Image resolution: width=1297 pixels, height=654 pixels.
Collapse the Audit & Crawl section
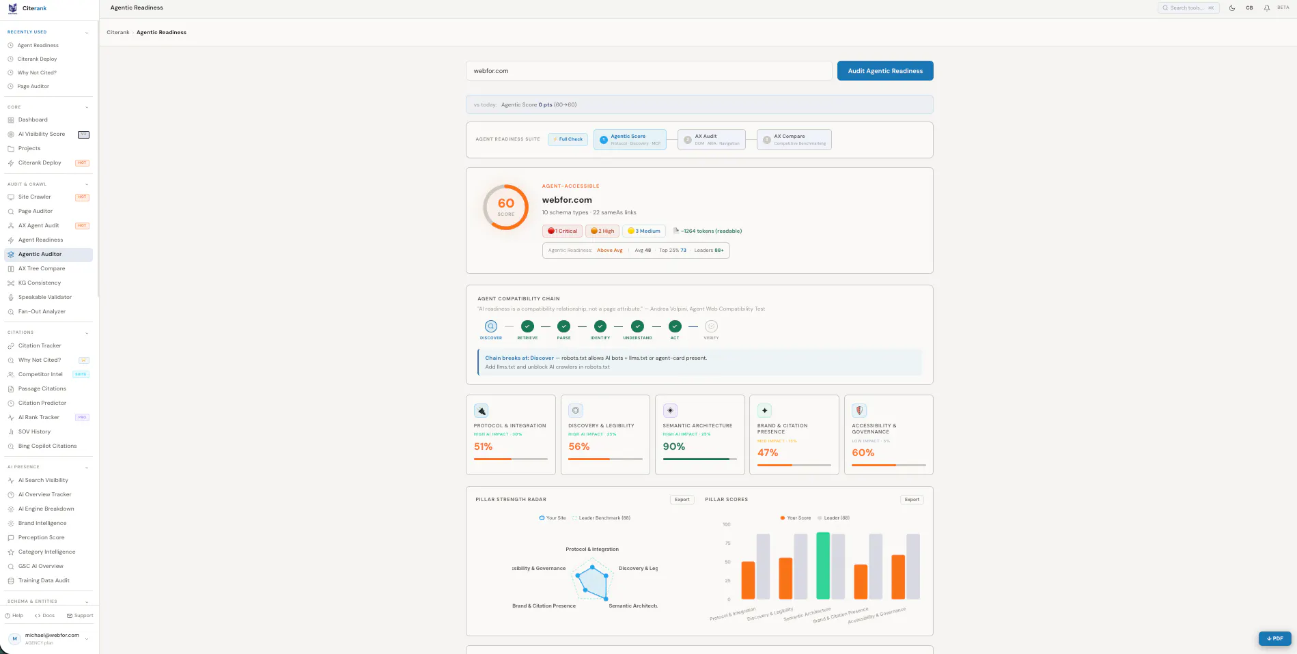coord(87,185)
